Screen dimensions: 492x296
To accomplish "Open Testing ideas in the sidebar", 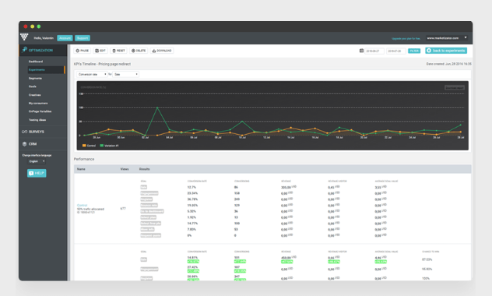I will 37,120.
